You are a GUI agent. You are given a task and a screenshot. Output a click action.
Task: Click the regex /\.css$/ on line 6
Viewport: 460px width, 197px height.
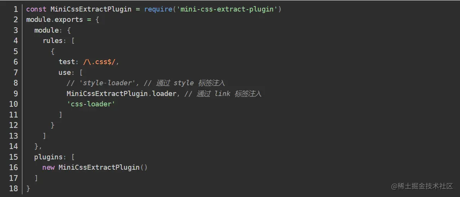[100, 62]
